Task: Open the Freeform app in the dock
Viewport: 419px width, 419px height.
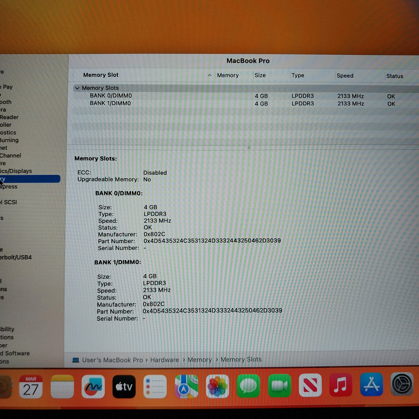Action: pyautogui.click(x=93, y=387)
